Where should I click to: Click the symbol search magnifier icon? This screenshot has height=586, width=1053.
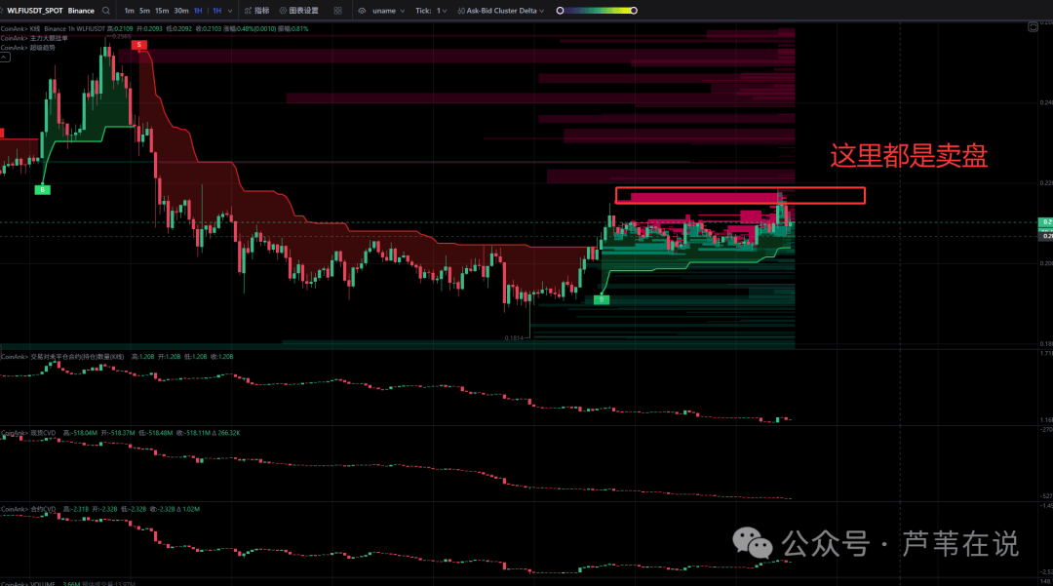coord(105,11)
